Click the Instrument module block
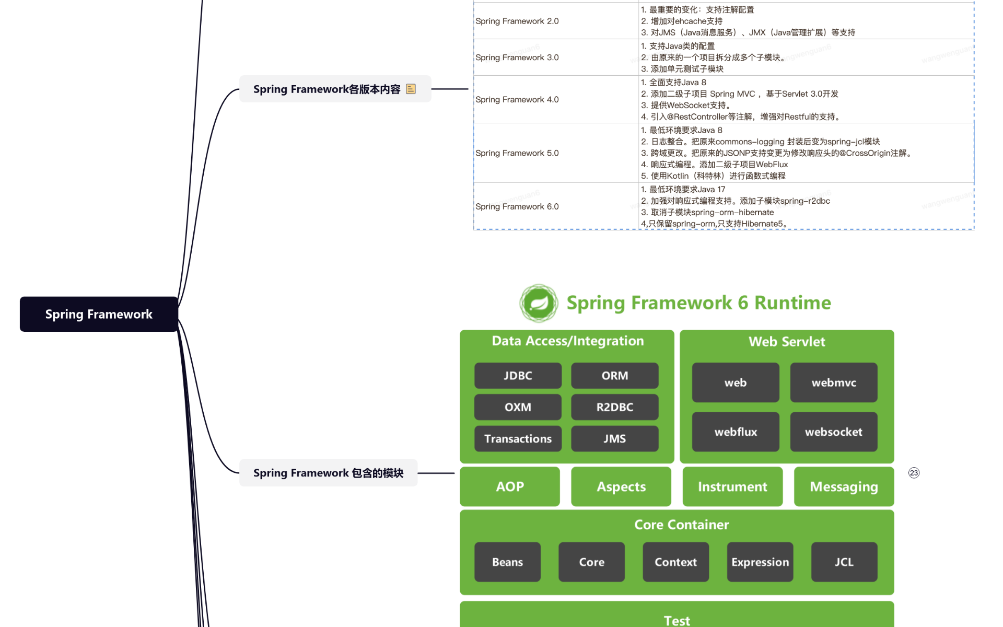Screen dimensions: 1003x627 point(732,486)
